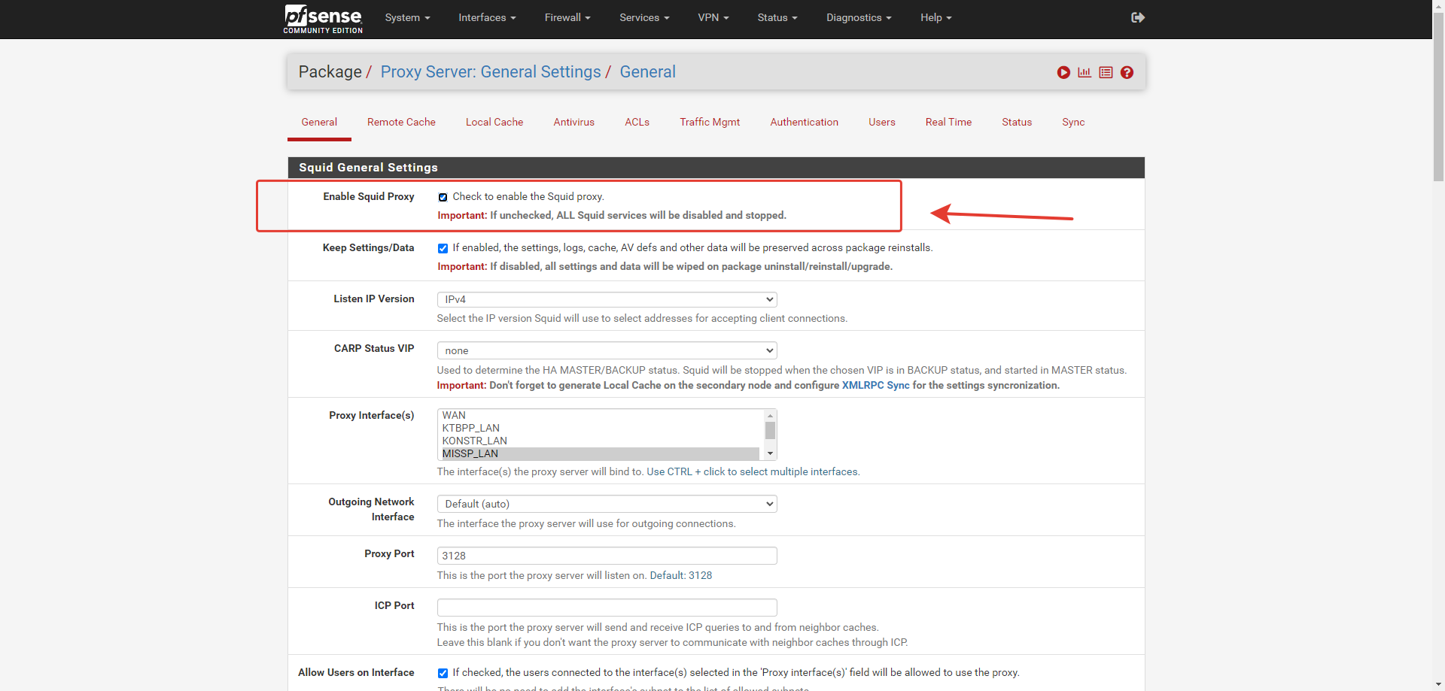The height and width of the screenshot is (691, 1445).
Task: Click the page vertical scrollbar thumb
Action: point(1438,96)
